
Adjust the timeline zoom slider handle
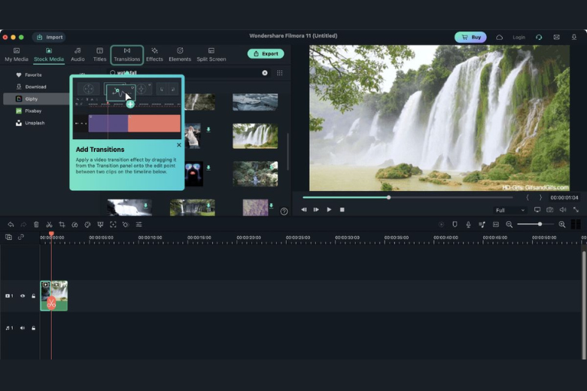pyautogui.click(x=540, y=224)
